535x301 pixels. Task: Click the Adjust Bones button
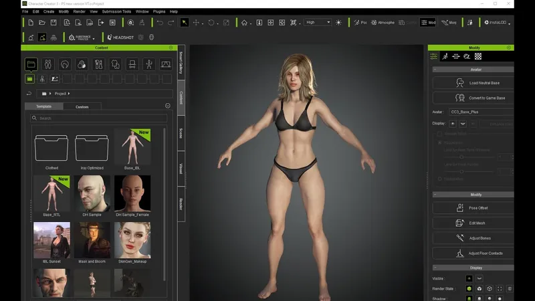[473, 238]
